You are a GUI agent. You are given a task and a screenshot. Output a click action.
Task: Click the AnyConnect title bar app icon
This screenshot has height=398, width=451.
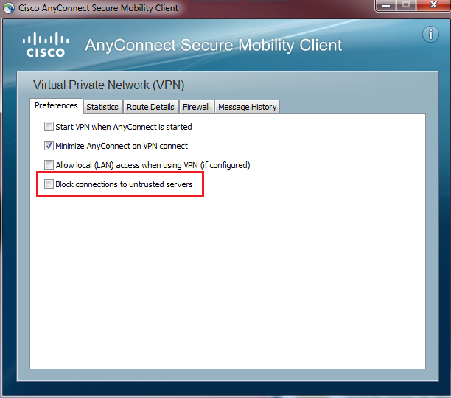(9, 8)
